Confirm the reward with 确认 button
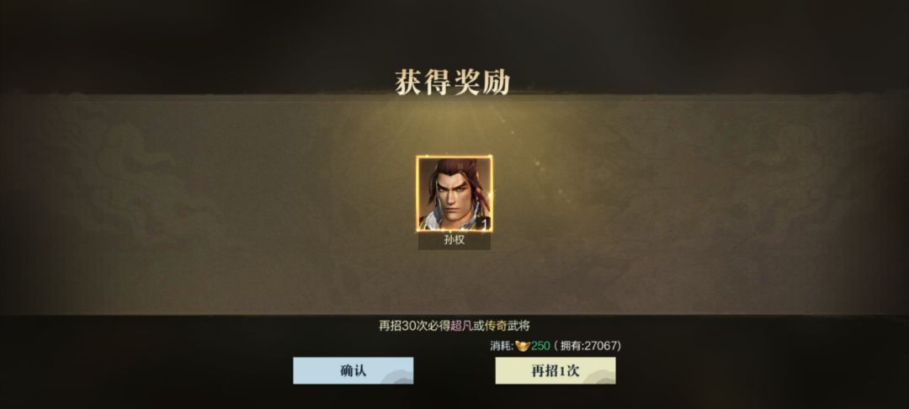 point(353,371)
